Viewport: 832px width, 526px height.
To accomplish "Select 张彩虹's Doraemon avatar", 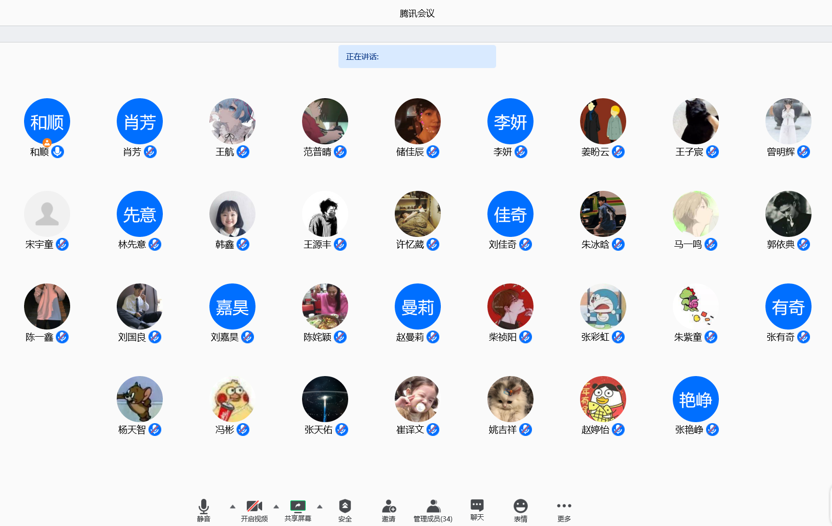I will pyautogui.click(x=603, y=306).
